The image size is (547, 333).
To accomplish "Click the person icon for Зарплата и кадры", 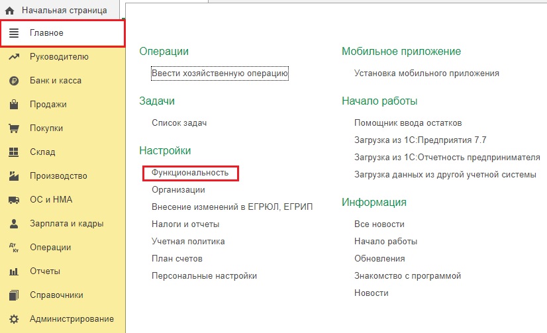I will (x=13, y=224).
